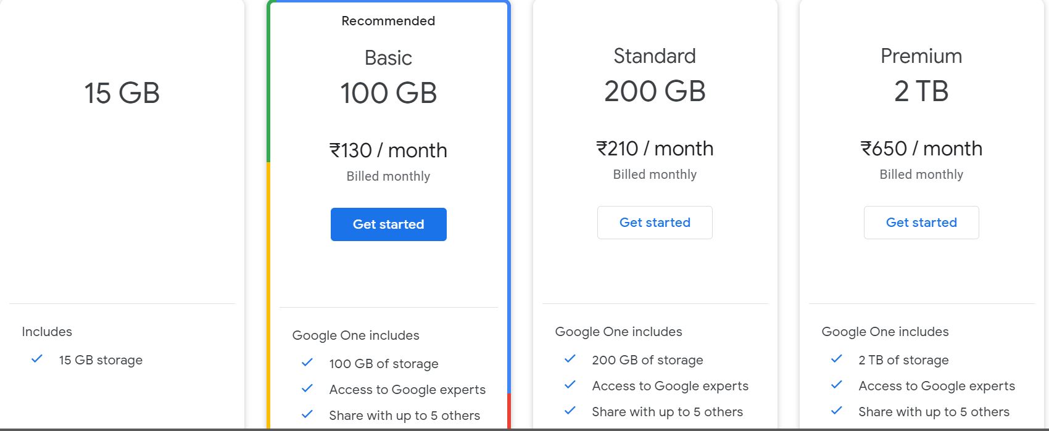Click Premium plan Share with 5 others checkmark

(x=837, y=411)
